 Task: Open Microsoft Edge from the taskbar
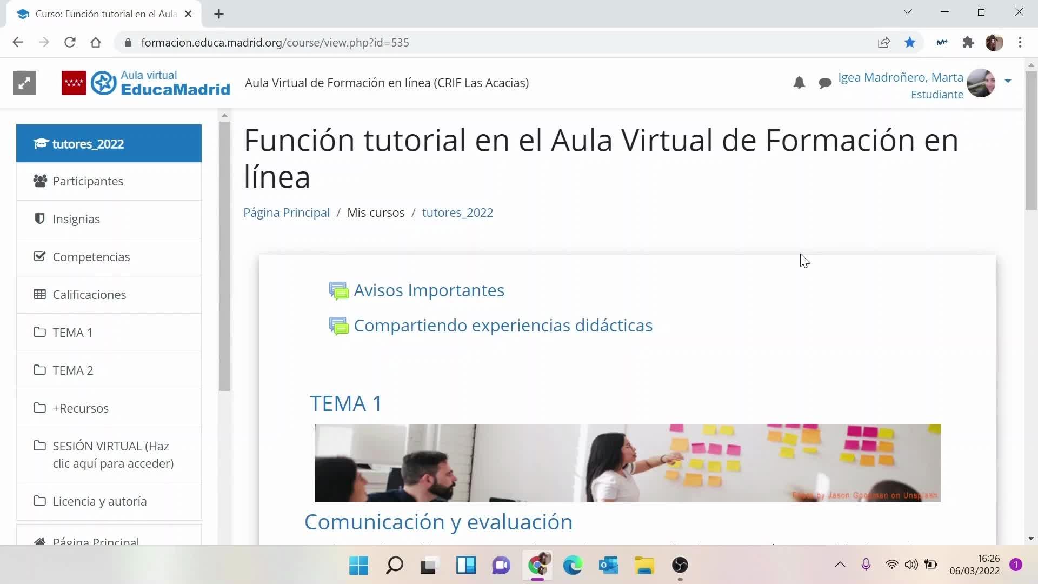573,565
